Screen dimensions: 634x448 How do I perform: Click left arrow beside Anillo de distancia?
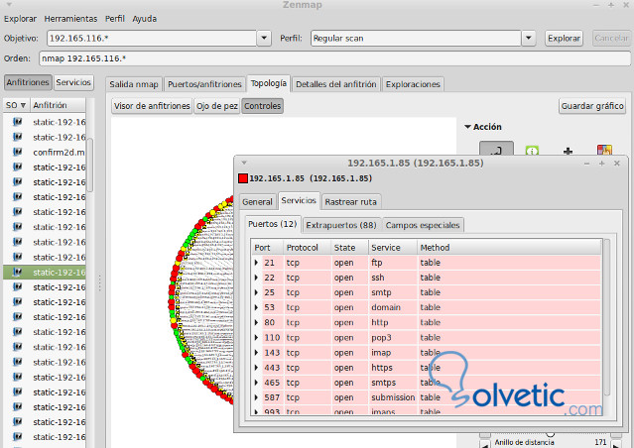(x=484, y=444)
